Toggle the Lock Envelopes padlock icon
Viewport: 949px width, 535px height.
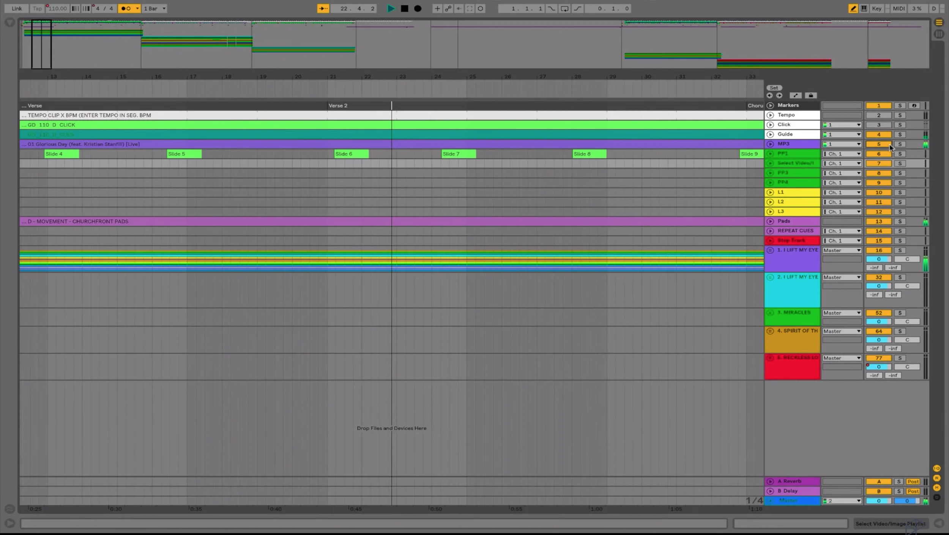coord(811,96)
